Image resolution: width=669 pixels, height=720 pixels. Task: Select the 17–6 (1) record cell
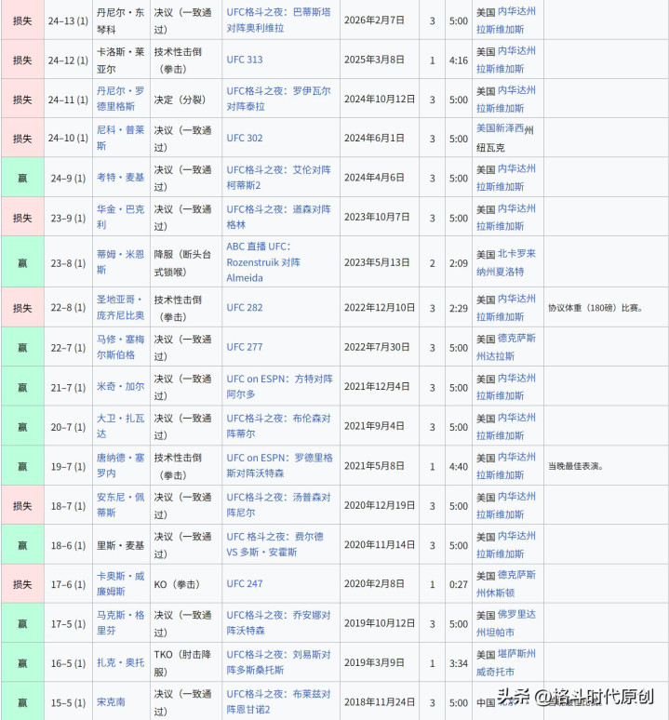[x=68, y=584]
